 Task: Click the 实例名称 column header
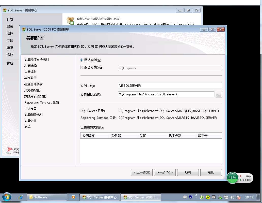[95, 136]
